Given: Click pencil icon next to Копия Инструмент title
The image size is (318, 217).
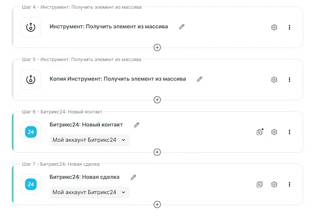Looking at the screenshot, I should (200, 79).
